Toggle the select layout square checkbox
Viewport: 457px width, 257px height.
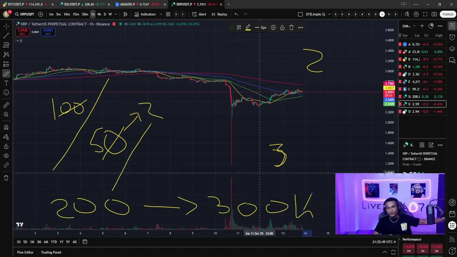pyautogui.click(x=300, y=14)
